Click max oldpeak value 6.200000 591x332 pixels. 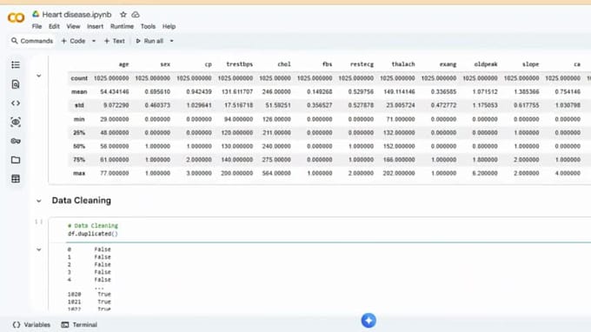[x=485, y=173]
